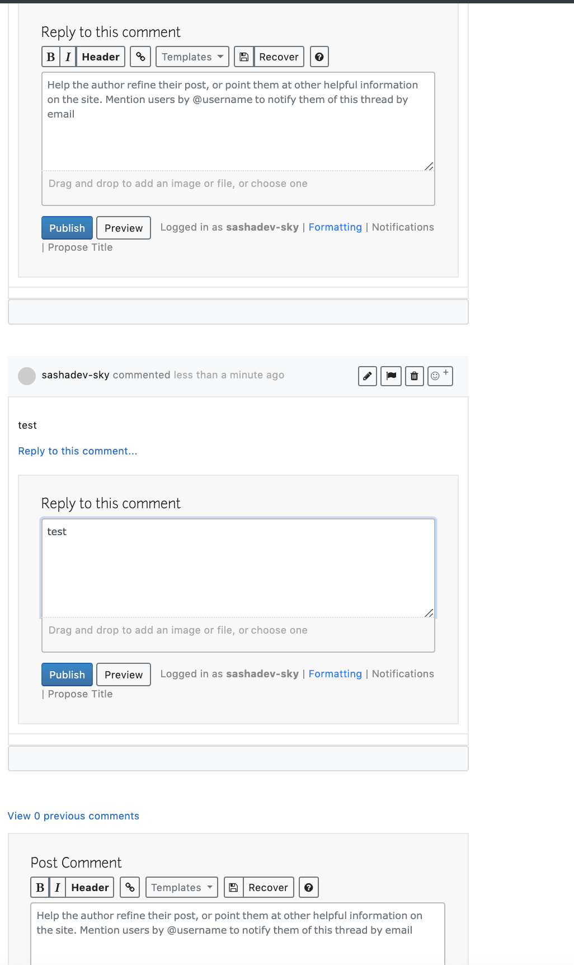Delete the test comment via trash icon
Viewport: 574px width, 965px height.
[x=414, y=376]
